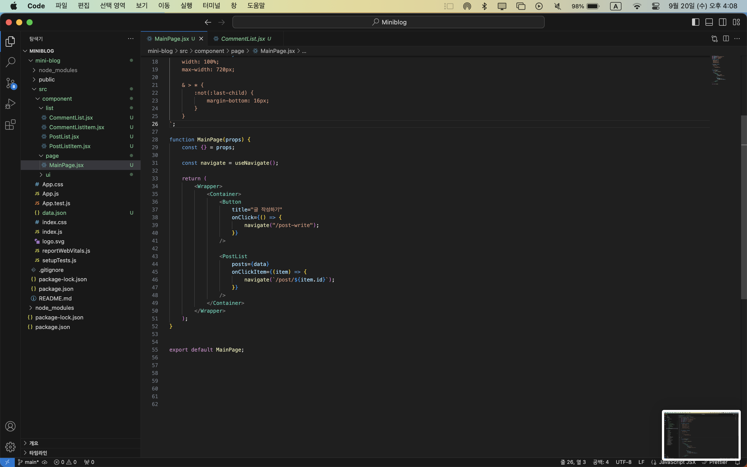The image size is (747, 467).
Task: Expand the 타임라인 section
Action: coord(38,453)
